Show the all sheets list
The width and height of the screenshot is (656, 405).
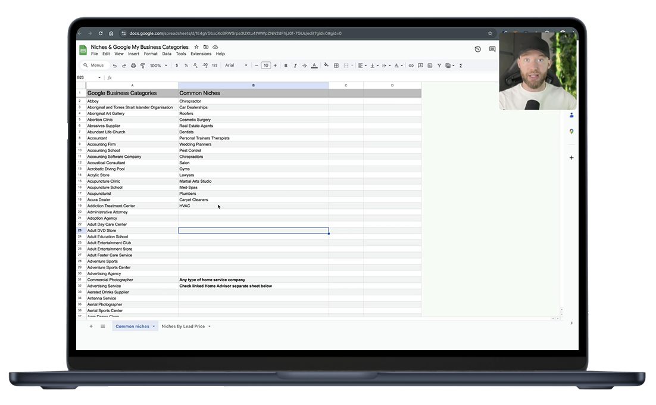103,326
